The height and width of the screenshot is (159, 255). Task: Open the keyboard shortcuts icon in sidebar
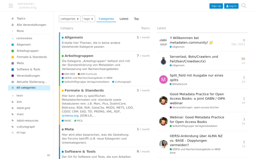[x=48, y=155]
